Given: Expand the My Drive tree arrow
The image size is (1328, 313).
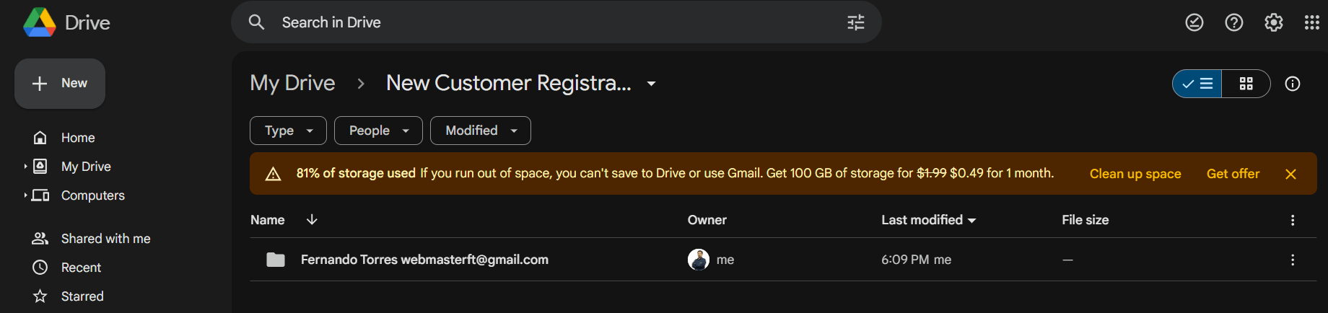Looking at the screenshot, I should point(25,167).
